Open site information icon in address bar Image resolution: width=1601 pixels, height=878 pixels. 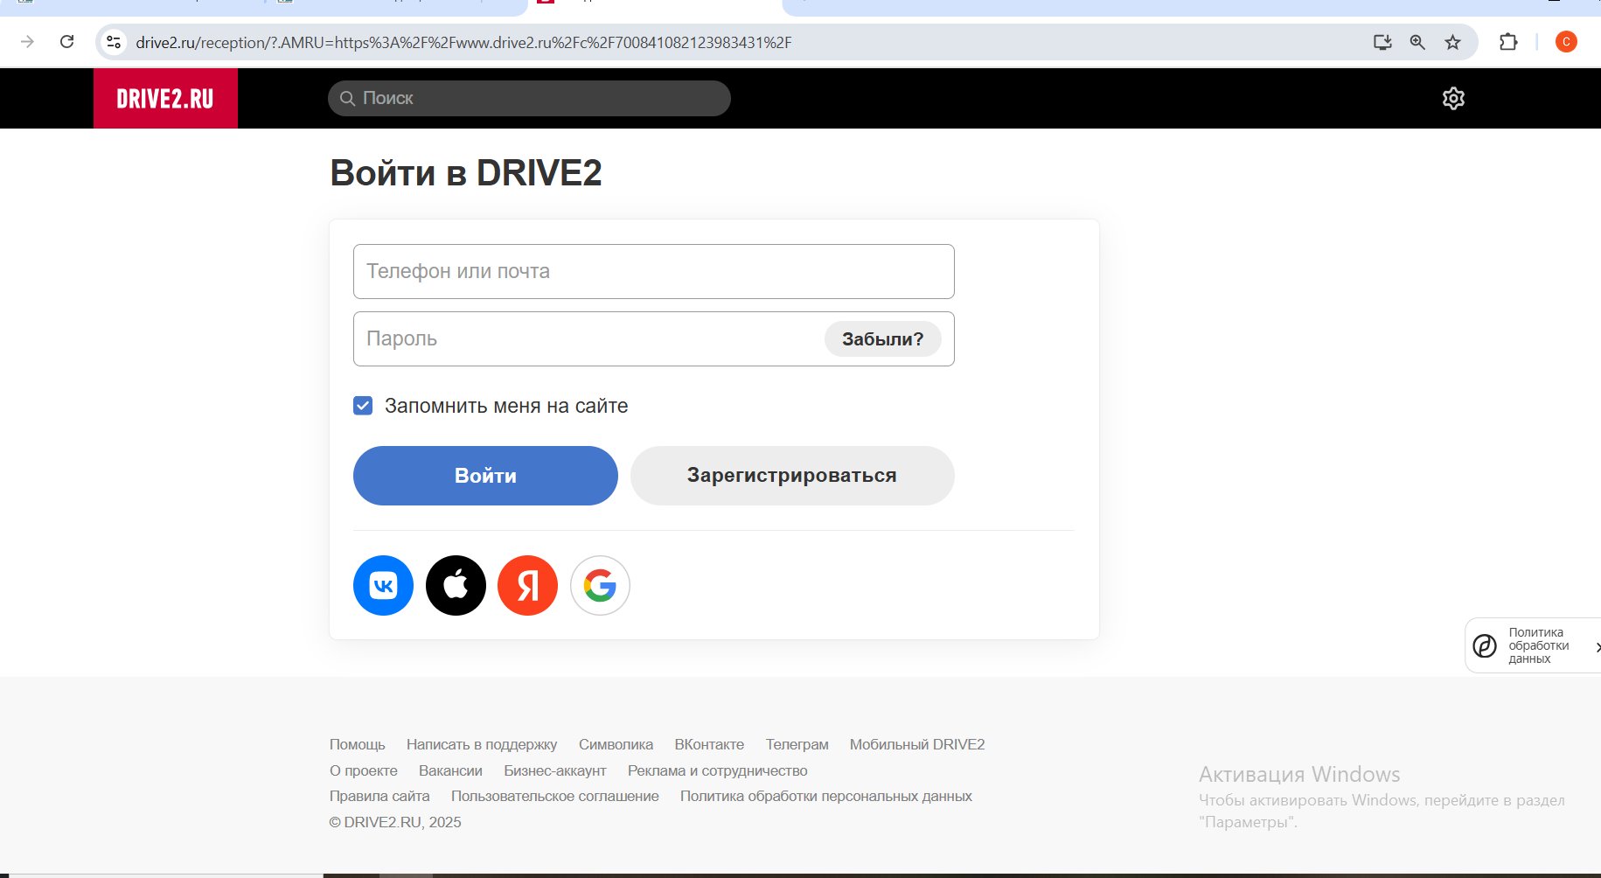[114, 42]
